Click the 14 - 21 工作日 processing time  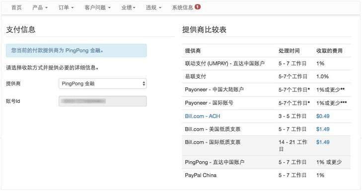pos(293,145)
